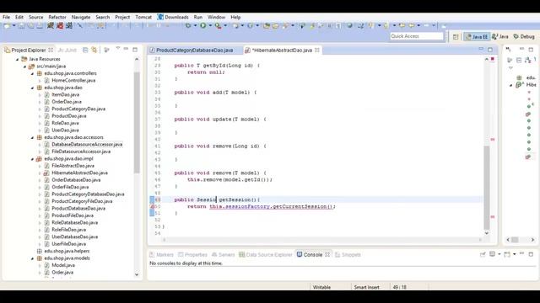Open the Refactor menu

click(x=57, y=17)
